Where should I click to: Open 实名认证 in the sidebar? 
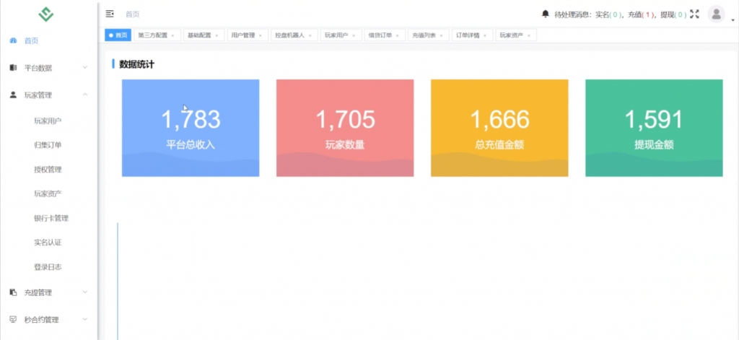click(x=48, y=243)
